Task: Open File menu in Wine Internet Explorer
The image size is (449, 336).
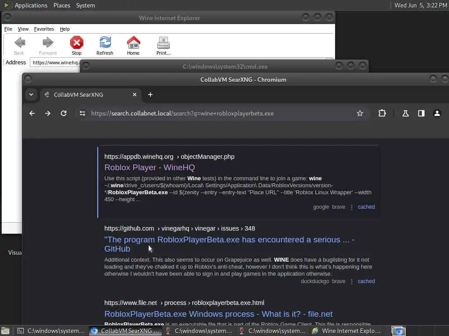Action: 8,29
